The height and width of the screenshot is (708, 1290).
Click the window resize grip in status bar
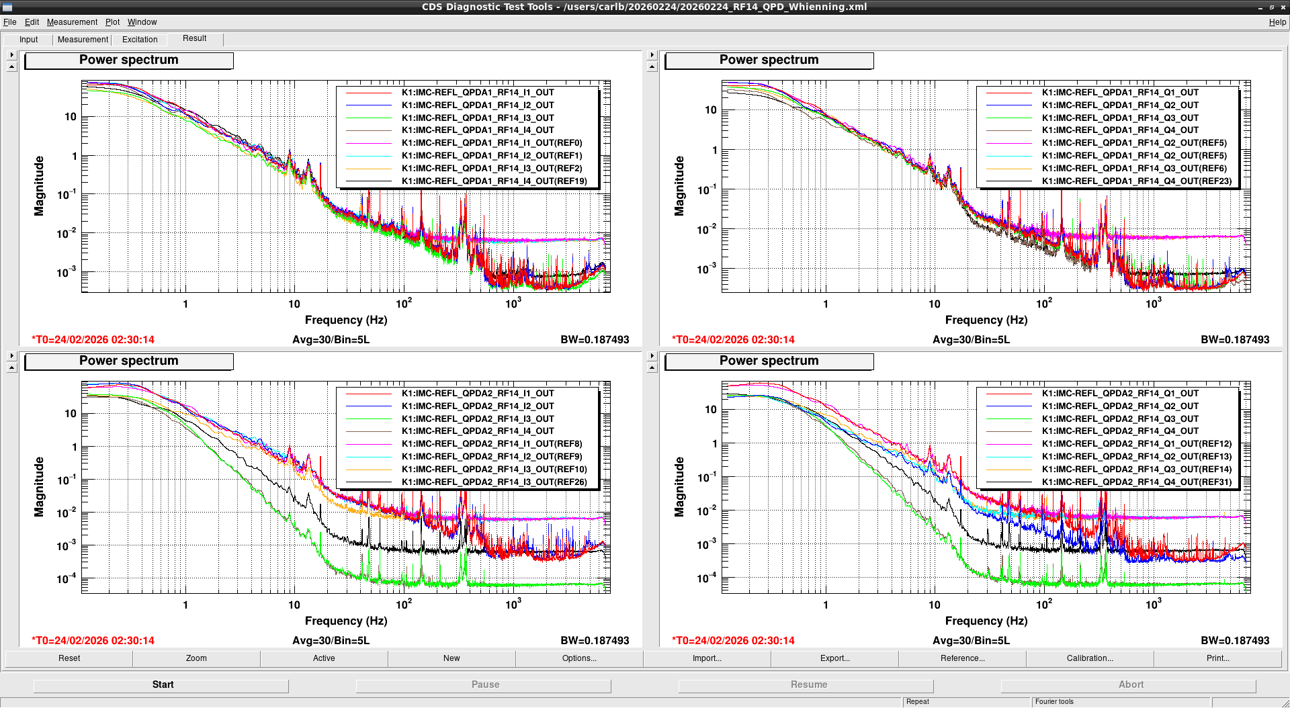(1285, 703)
